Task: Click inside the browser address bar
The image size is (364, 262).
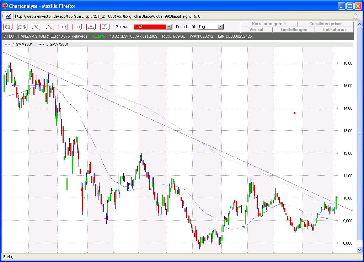Action: coord(142,16)
